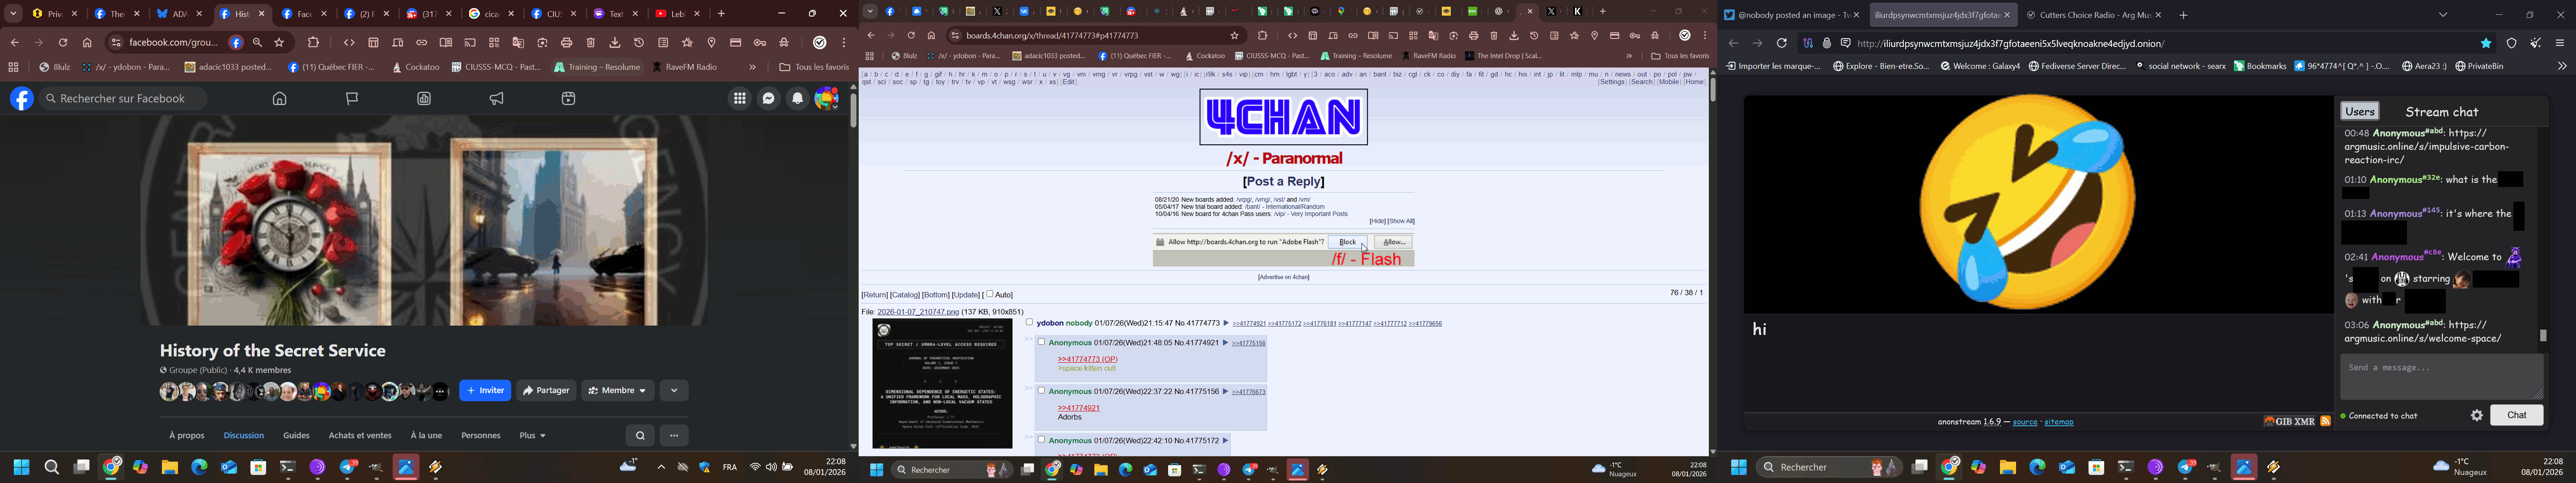This screenshot has height=483, width=2576.
Task: Click the Block button for Adobe Flash
Action: (1347, 242)
